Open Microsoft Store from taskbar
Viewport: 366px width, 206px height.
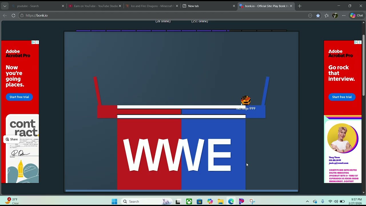200,201
